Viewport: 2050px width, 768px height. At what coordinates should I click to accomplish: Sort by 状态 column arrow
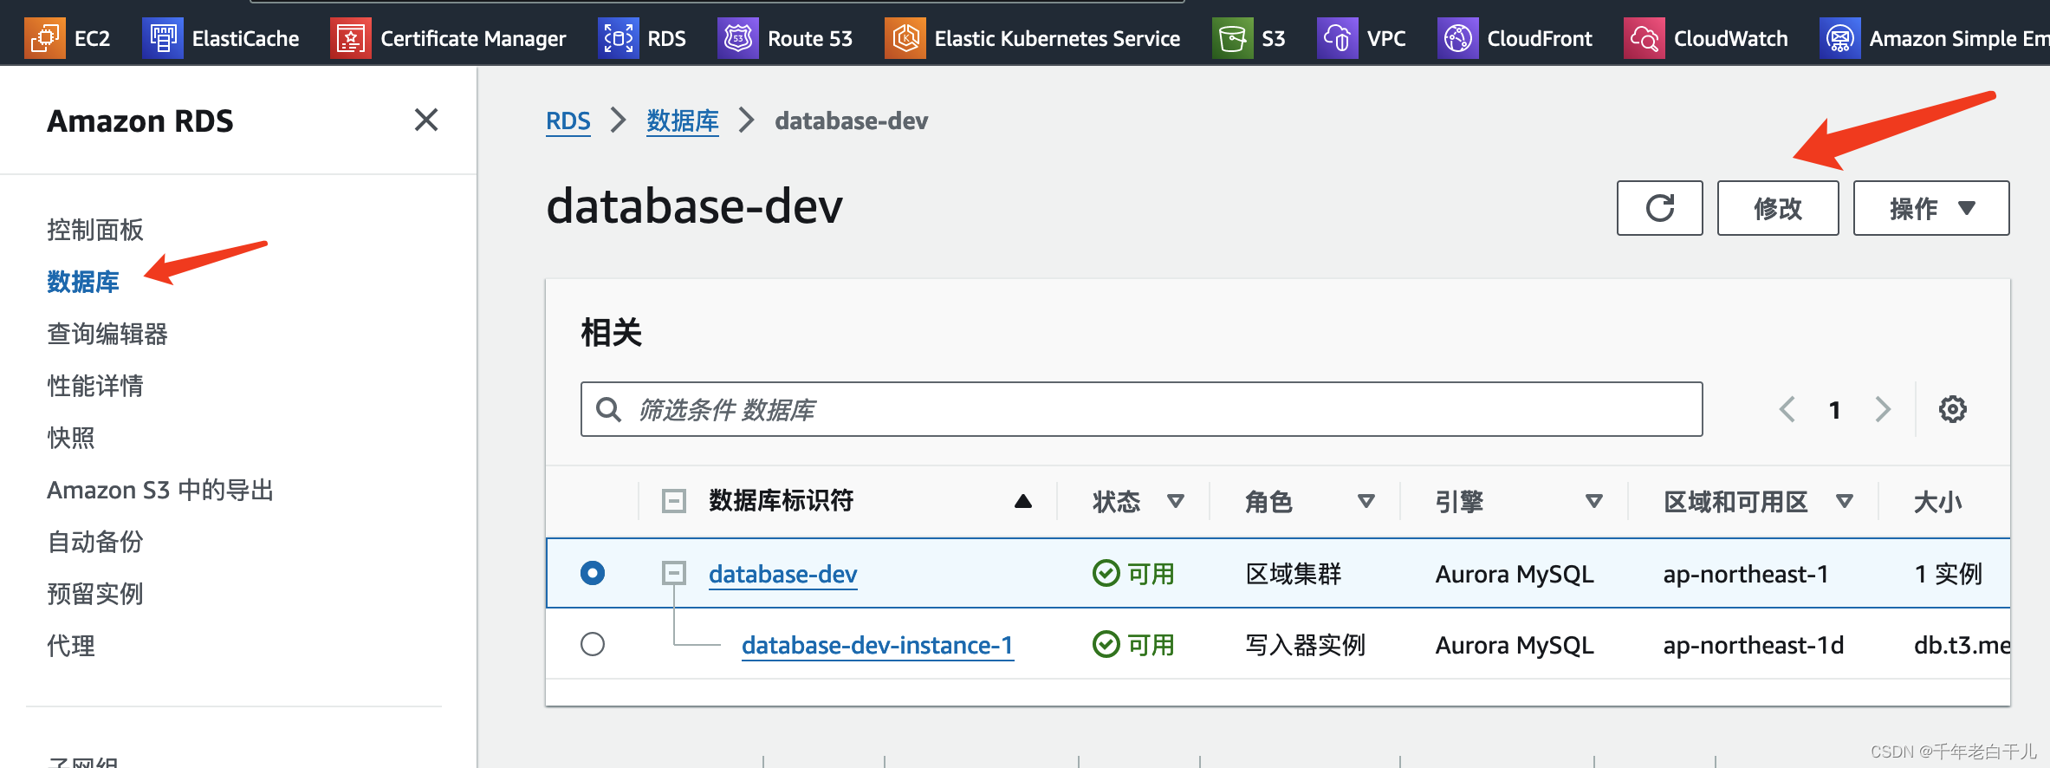click(1176, 501)
